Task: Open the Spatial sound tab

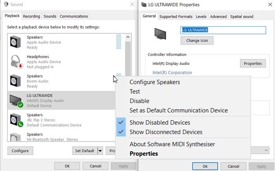Action: tap(242, 17)
